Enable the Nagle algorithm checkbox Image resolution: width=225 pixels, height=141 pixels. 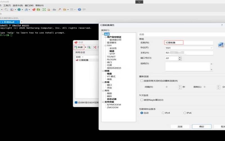pos(142,100)
